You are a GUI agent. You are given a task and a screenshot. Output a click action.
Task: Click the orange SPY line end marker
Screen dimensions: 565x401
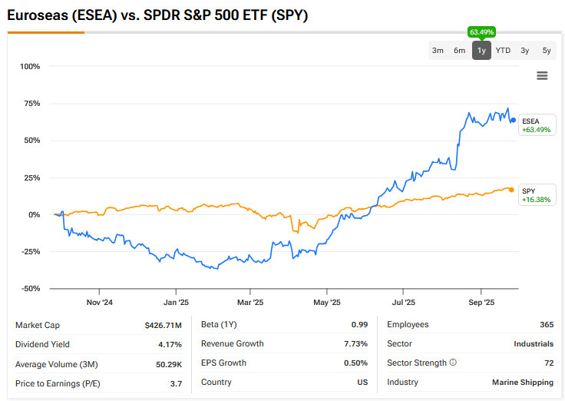coord(512,190)
